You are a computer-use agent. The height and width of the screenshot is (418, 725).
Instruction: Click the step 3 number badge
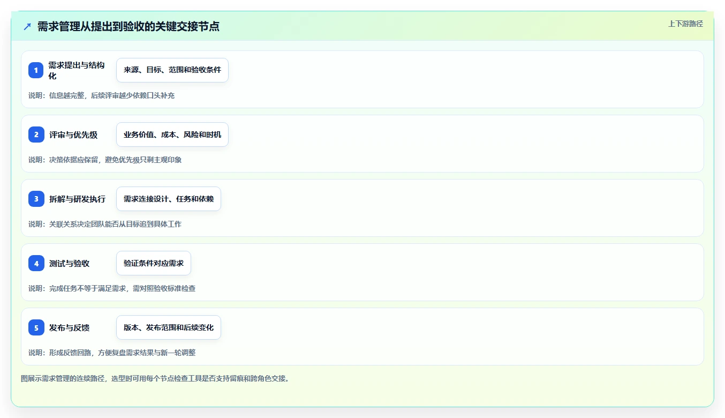click(36, 199)
